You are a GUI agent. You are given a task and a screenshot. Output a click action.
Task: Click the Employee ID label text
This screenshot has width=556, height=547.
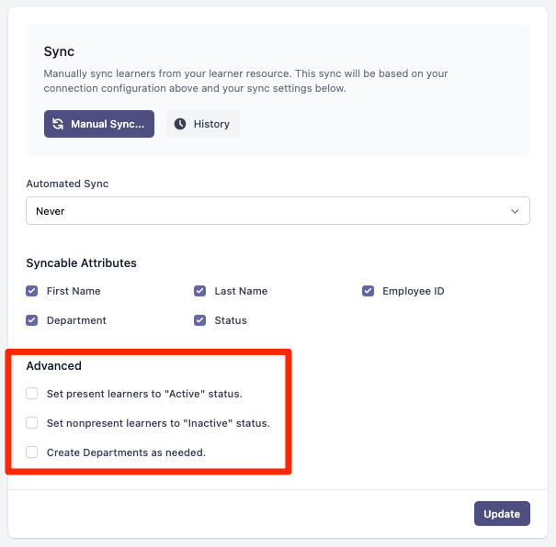(x=414, y=291)
